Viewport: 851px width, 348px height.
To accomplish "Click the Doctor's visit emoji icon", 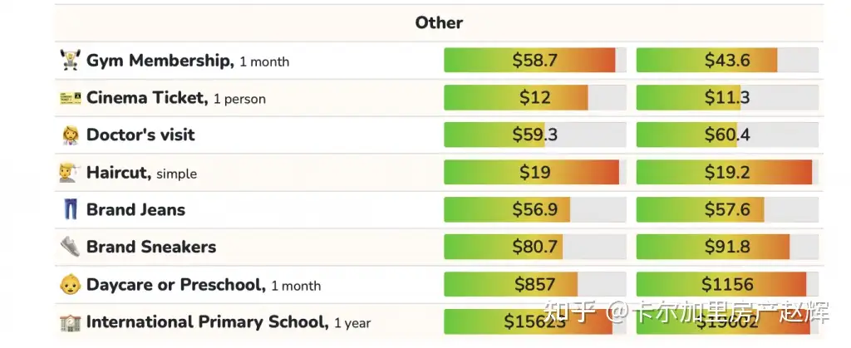I will [x=70, y=135].
